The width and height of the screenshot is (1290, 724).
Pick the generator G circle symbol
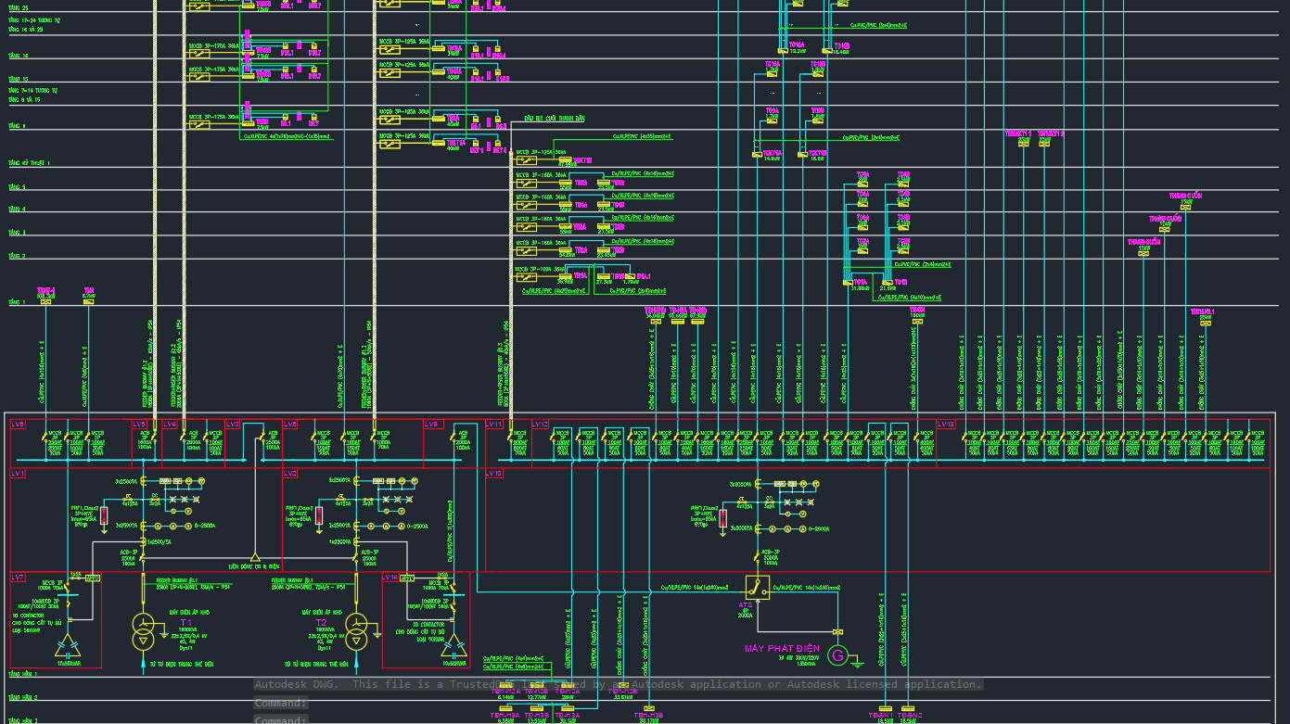pos(837,655)
